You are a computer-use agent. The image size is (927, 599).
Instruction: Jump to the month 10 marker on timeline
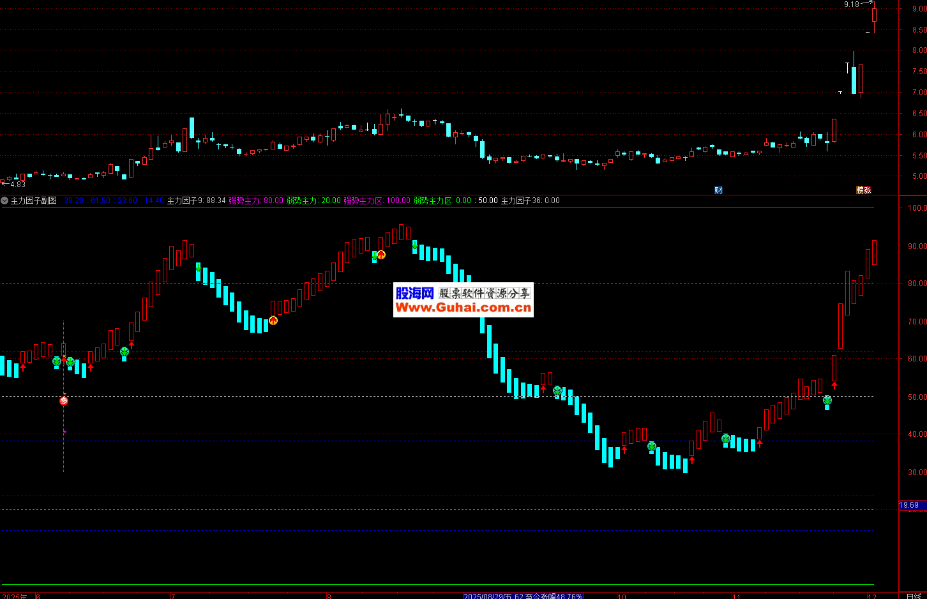[x=621, y=596]
